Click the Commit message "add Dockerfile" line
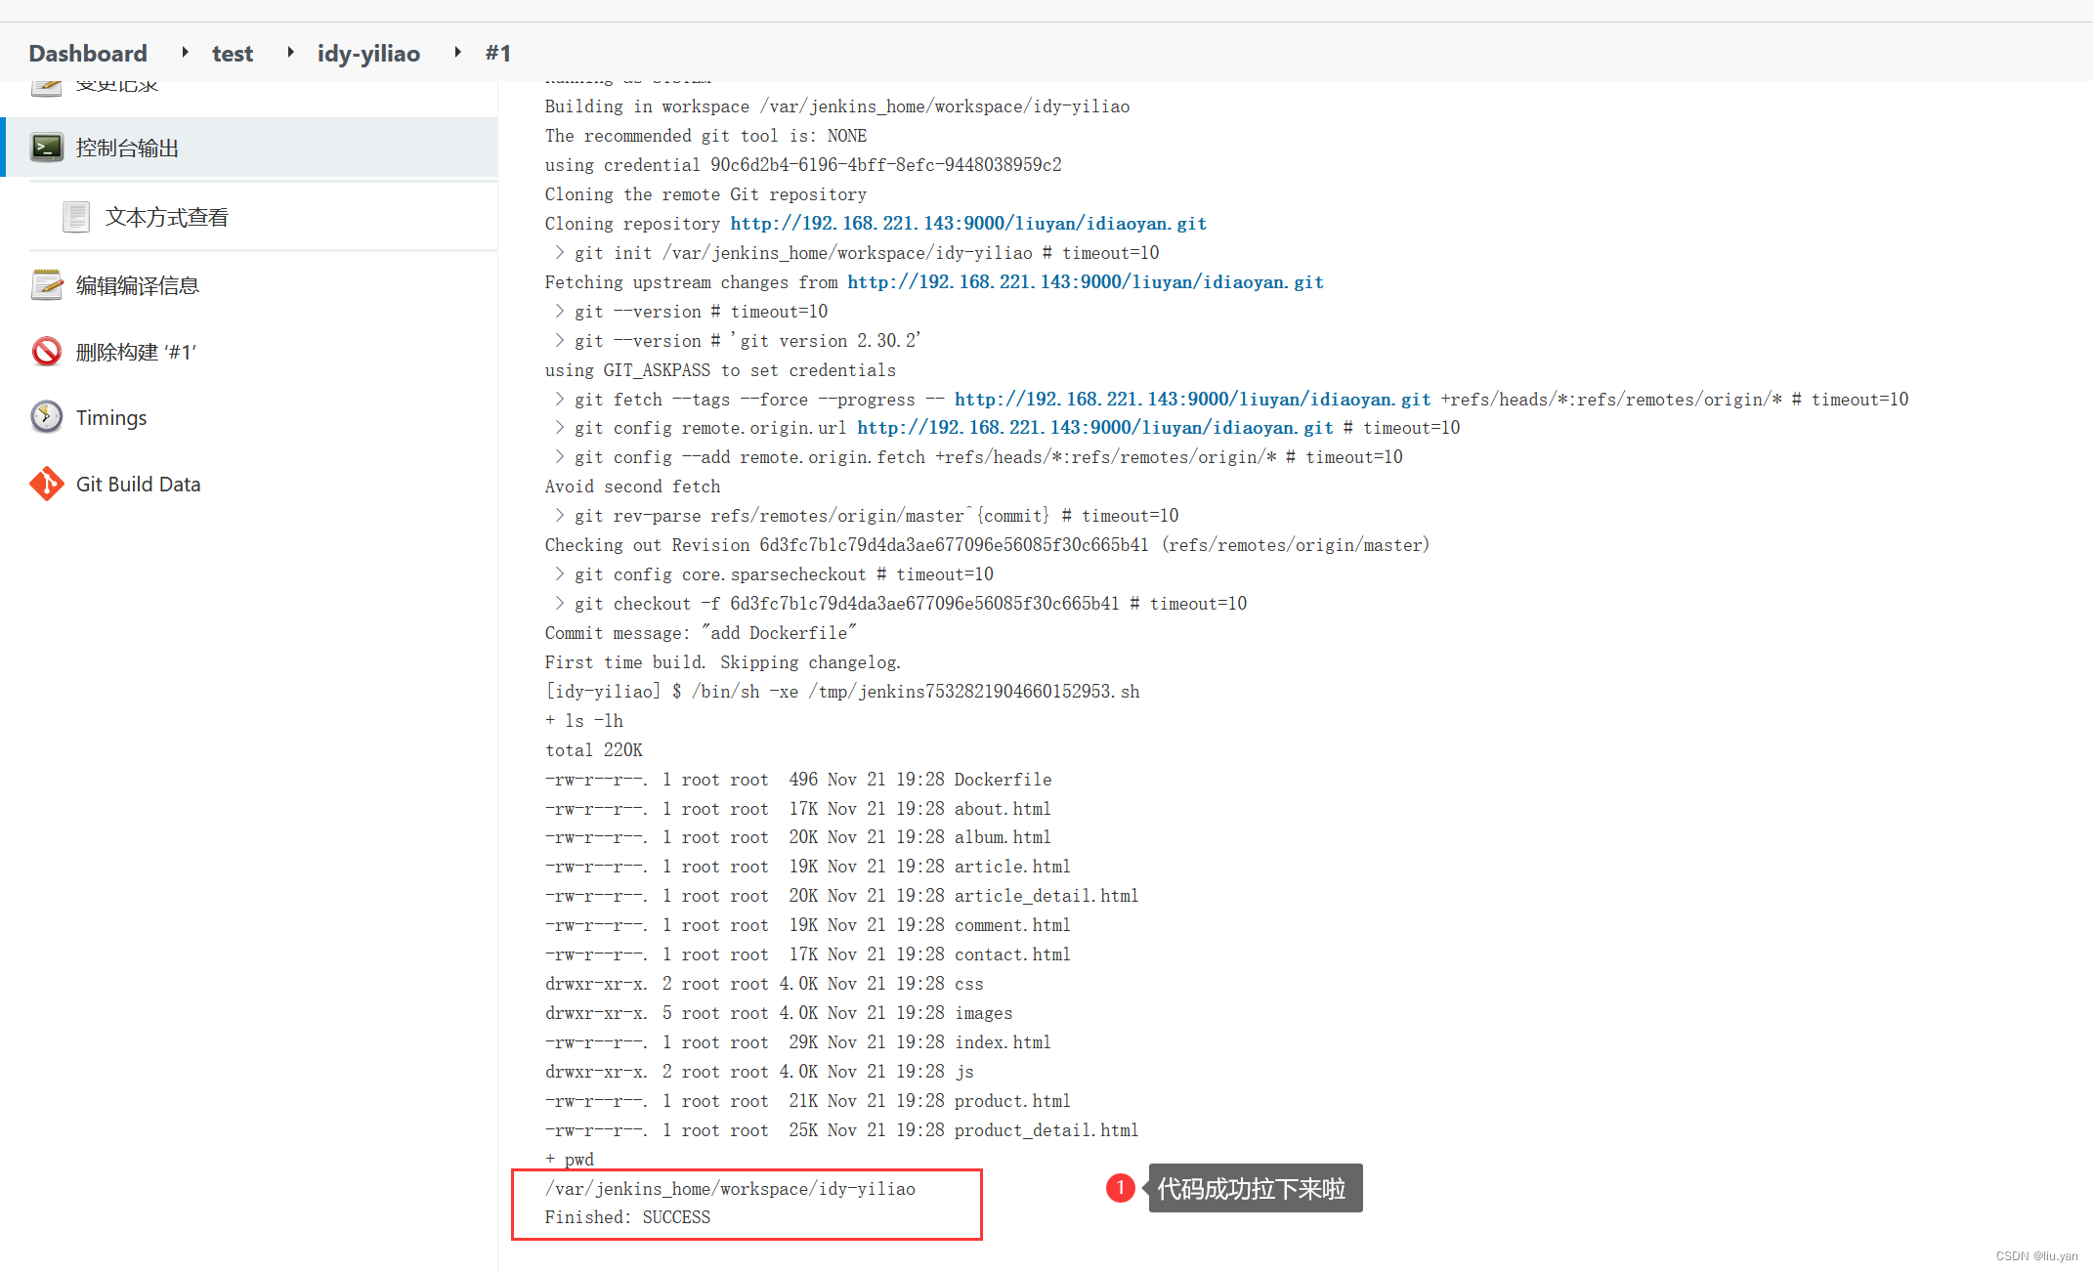 click(701, 632)
